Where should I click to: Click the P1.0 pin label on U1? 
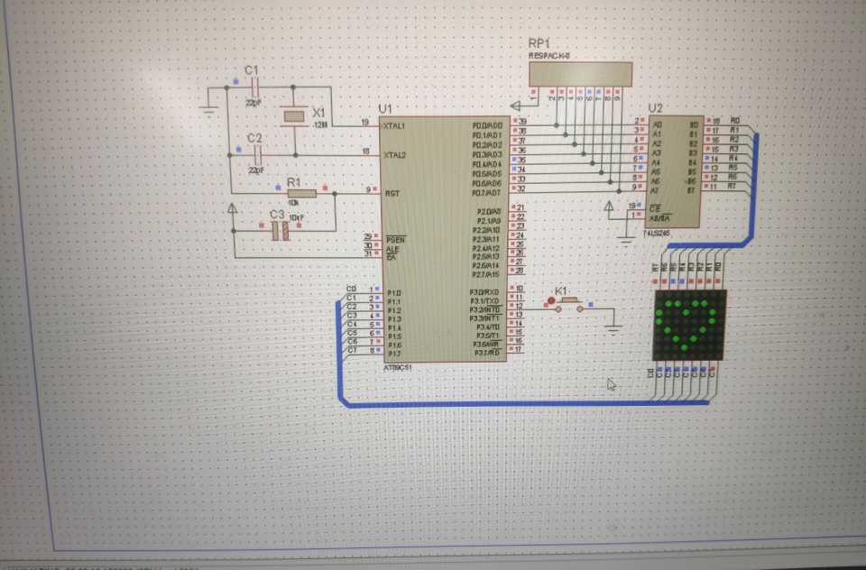tap(394, 293)
